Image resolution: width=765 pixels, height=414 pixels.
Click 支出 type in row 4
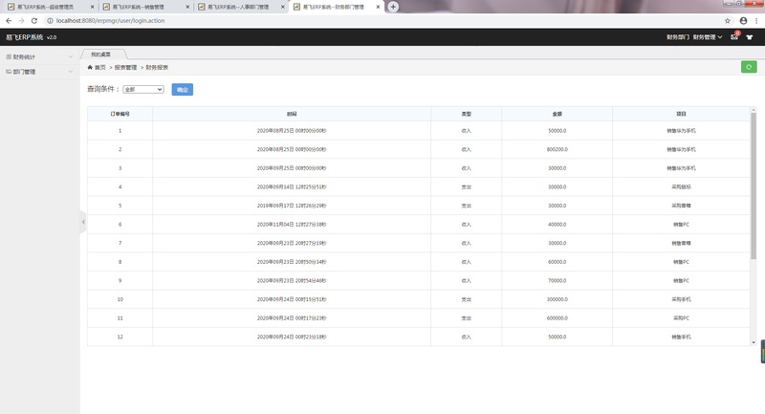(467, 187)
